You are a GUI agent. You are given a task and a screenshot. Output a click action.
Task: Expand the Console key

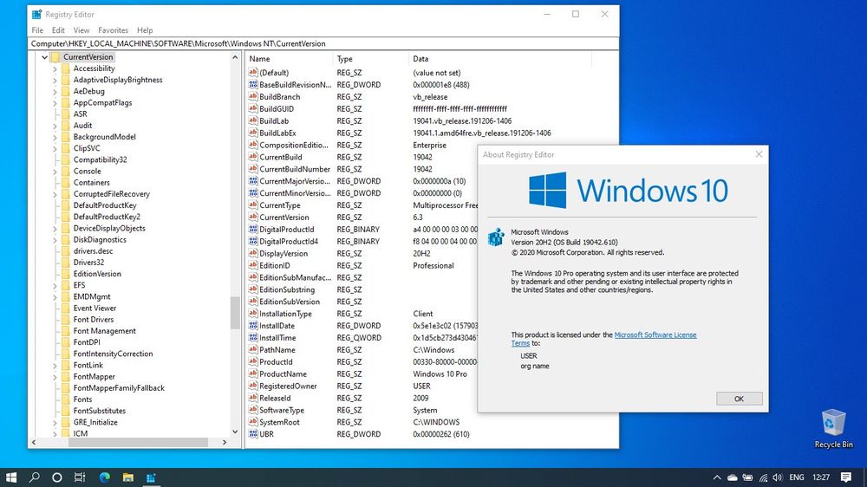point(55,172)
